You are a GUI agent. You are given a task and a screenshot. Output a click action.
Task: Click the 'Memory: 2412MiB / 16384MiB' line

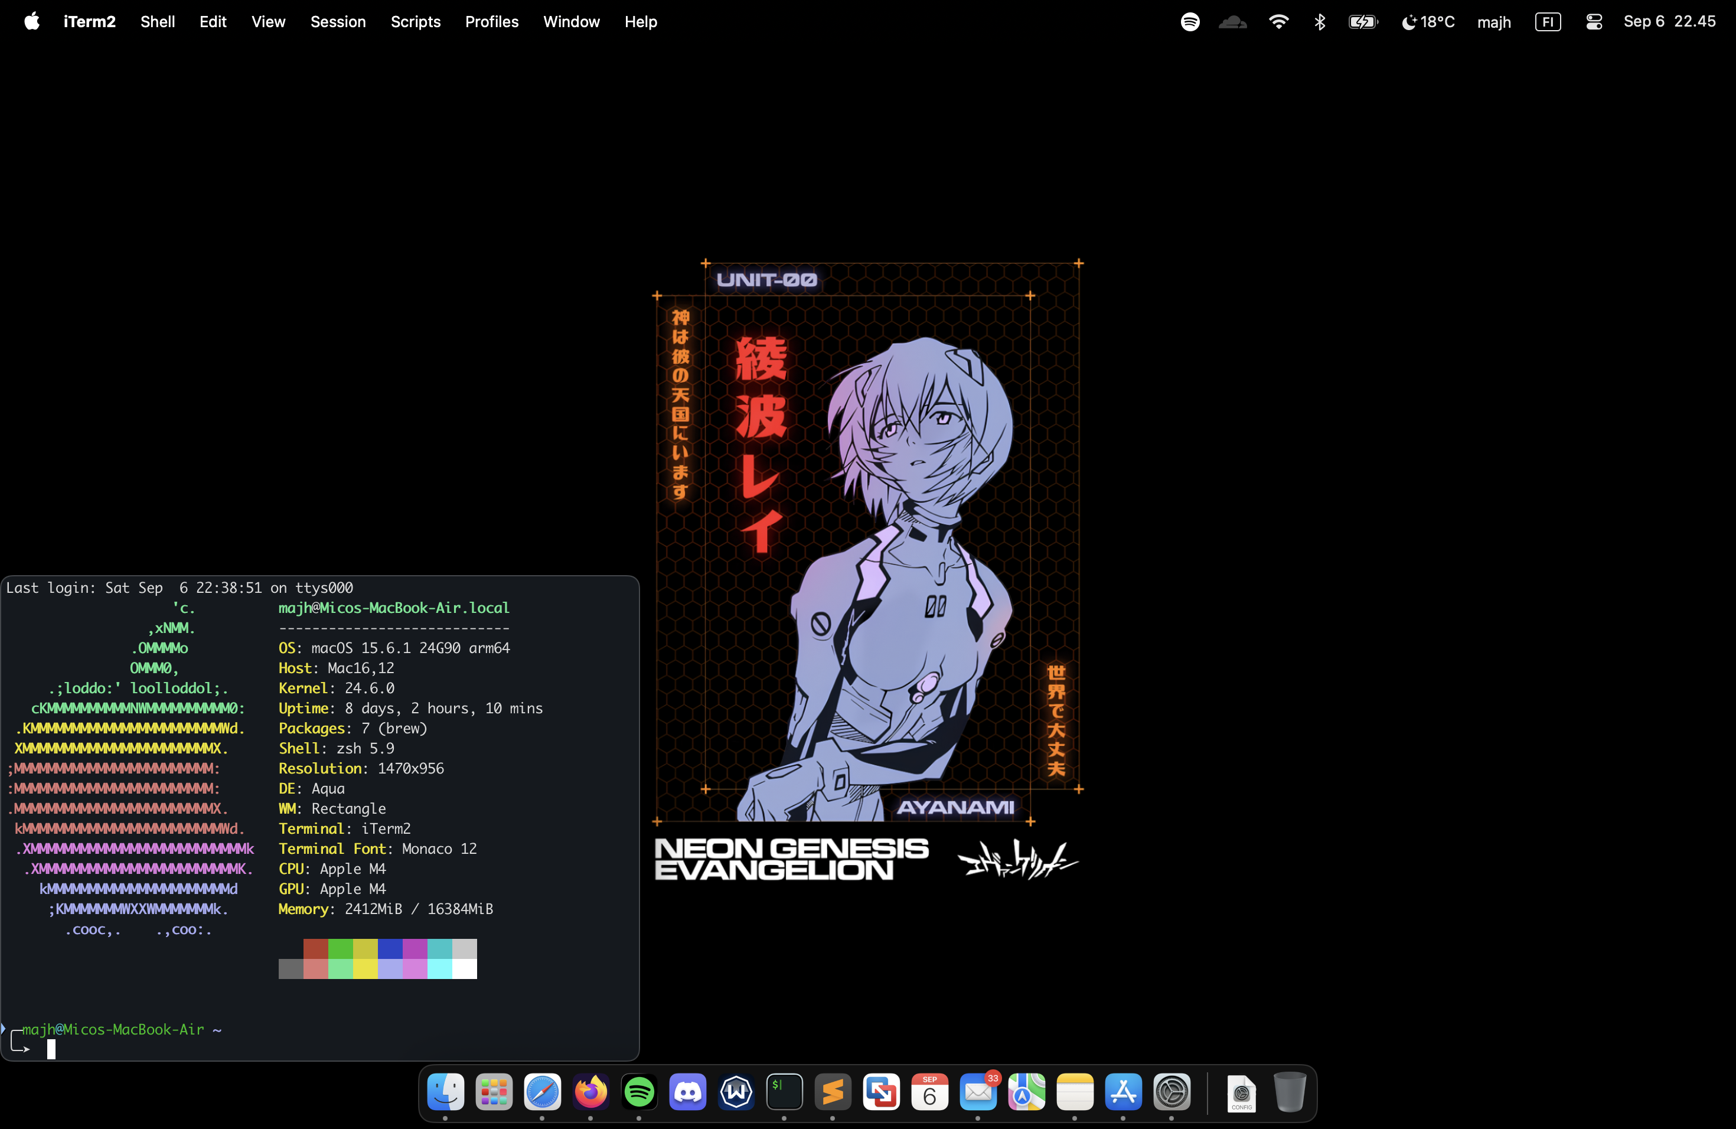(386, 909)
